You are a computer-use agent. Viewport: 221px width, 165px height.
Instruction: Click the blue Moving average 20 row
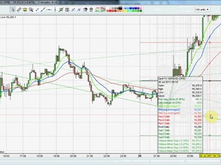pyautogui.click(x=180, y=110)
